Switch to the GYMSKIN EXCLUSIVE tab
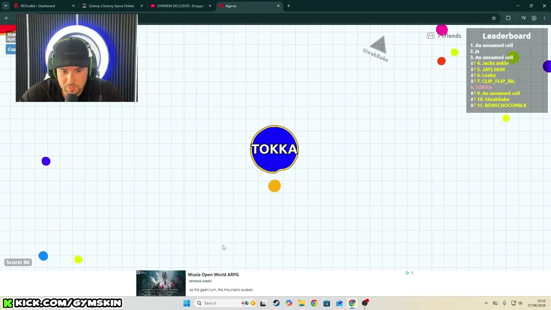Viewport: 551px width, 310px height. point(181,6)
